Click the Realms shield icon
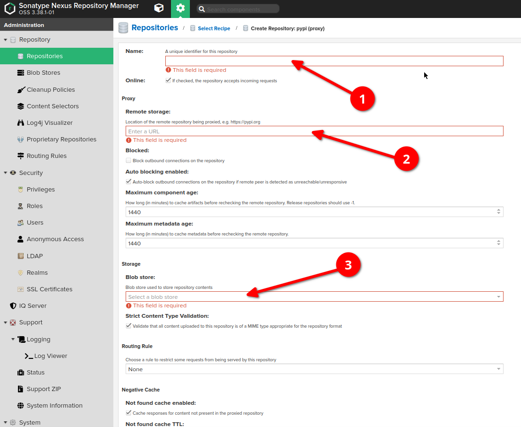The width and height of the screenshot is (521, 427). pos(21,273)
